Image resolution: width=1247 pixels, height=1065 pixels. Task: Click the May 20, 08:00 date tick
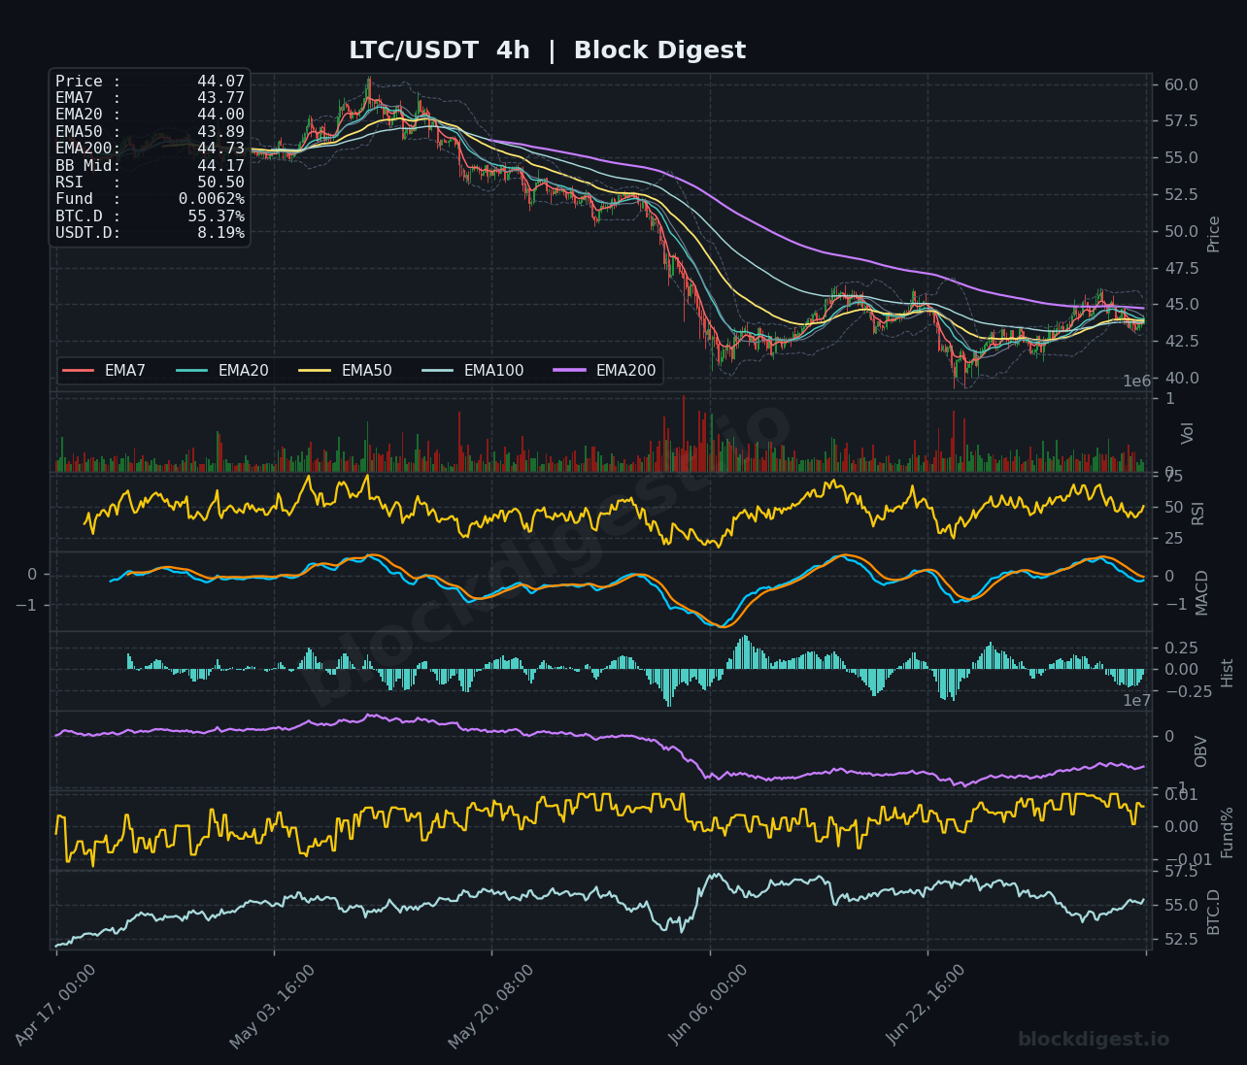point(491,1007)
